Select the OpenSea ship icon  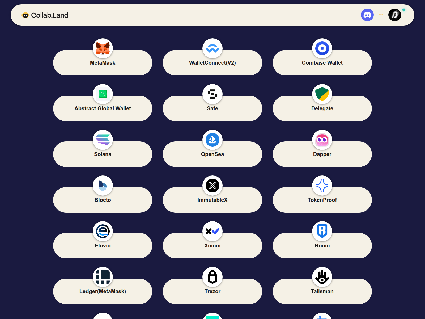click(212, 140)
